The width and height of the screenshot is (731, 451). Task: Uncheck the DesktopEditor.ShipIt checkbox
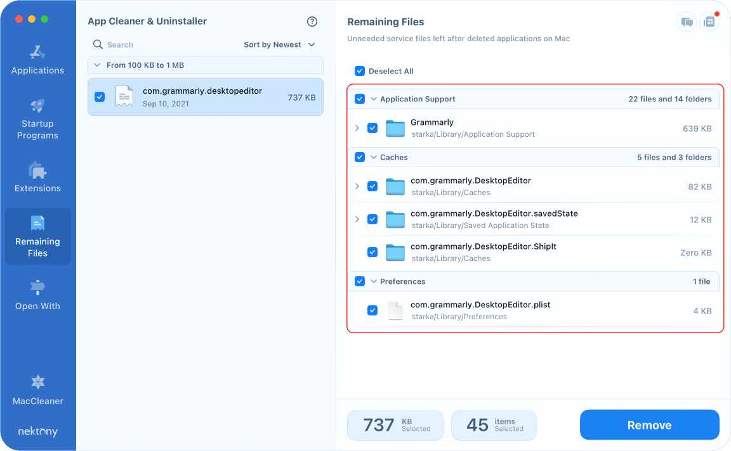point(372,252)
